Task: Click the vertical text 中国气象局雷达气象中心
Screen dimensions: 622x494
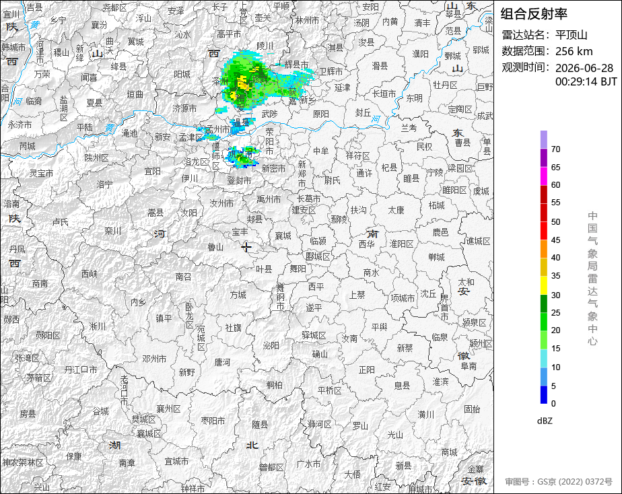Action: pos(592,279)
